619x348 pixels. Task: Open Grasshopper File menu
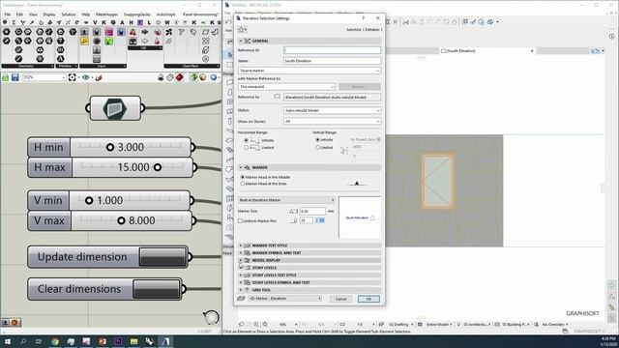pyautogui.click(x=8, y=14)
